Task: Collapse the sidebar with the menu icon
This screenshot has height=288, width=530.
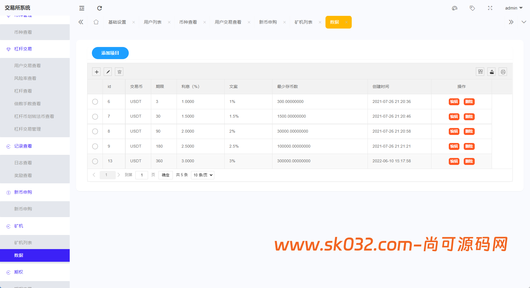Action: coord(82,8)
